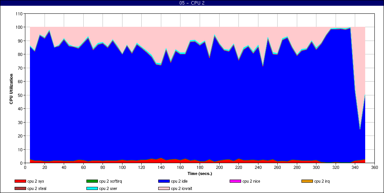Click the x-axis tick label 180
Image resolution: width=384 pixels, height=193 pixels.
[x=200, y=167]
